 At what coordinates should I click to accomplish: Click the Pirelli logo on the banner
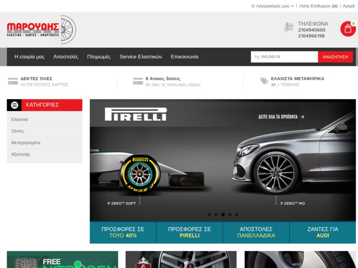136,114
